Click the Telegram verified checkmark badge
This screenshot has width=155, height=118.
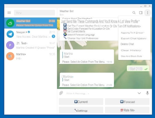click(29, 32)
